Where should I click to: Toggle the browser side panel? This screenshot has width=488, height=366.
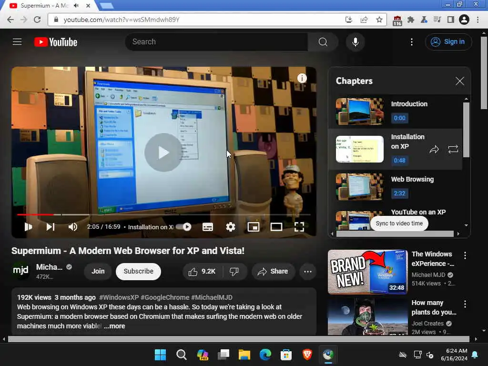(x=450, y=20)
